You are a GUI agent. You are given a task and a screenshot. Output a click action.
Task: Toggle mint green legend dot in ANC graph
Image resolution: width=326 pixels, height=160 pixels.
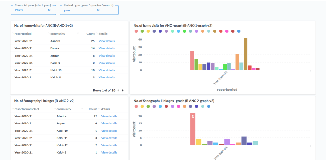[172, 31]
